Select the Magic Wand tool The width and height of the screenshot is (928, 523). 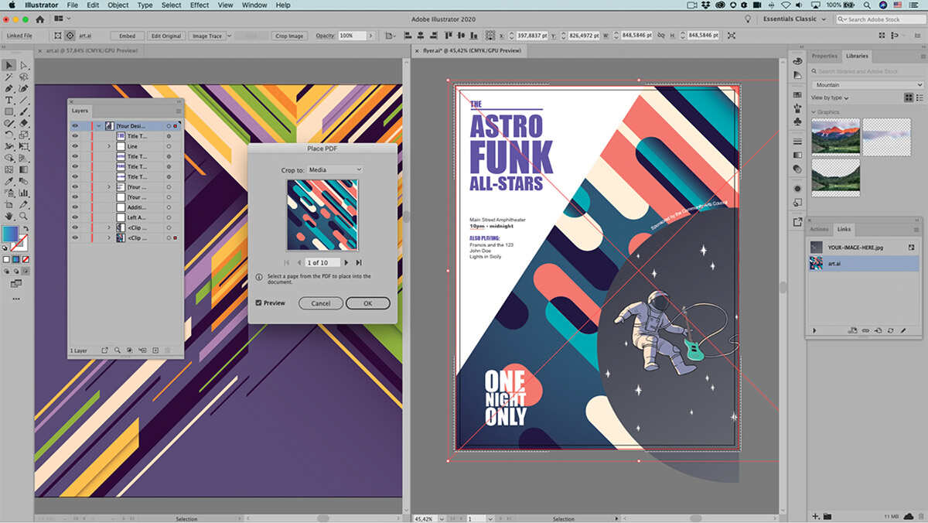[x=9, y=77]
